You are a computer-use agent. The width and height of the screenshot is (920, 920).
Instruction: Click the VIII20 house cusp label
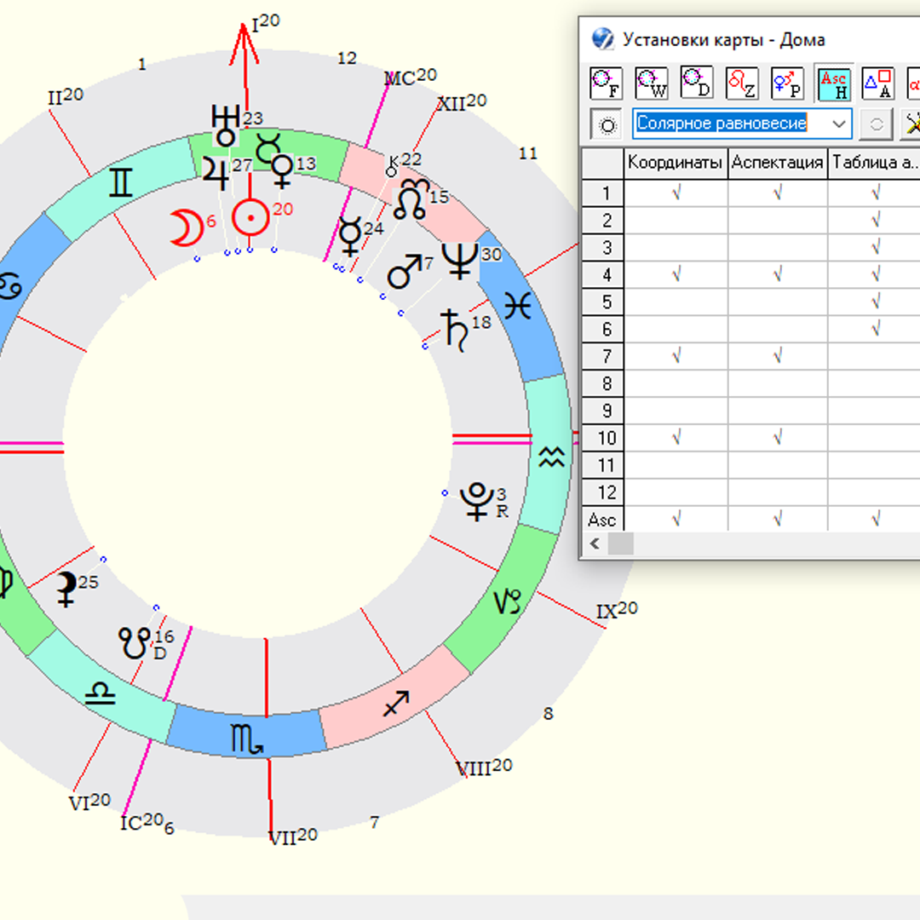coord(484,767)
